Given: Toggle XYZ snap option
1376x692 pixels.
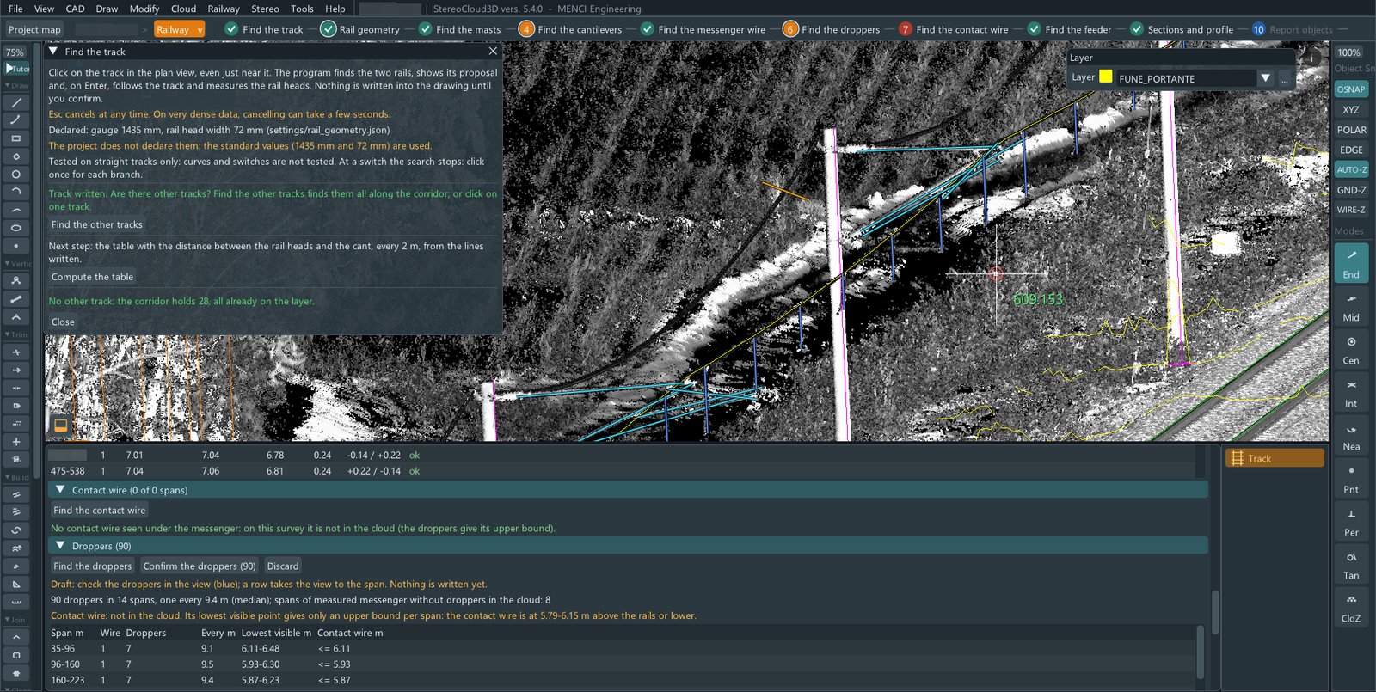Looking at the screenshot, I should (1351, 110).
